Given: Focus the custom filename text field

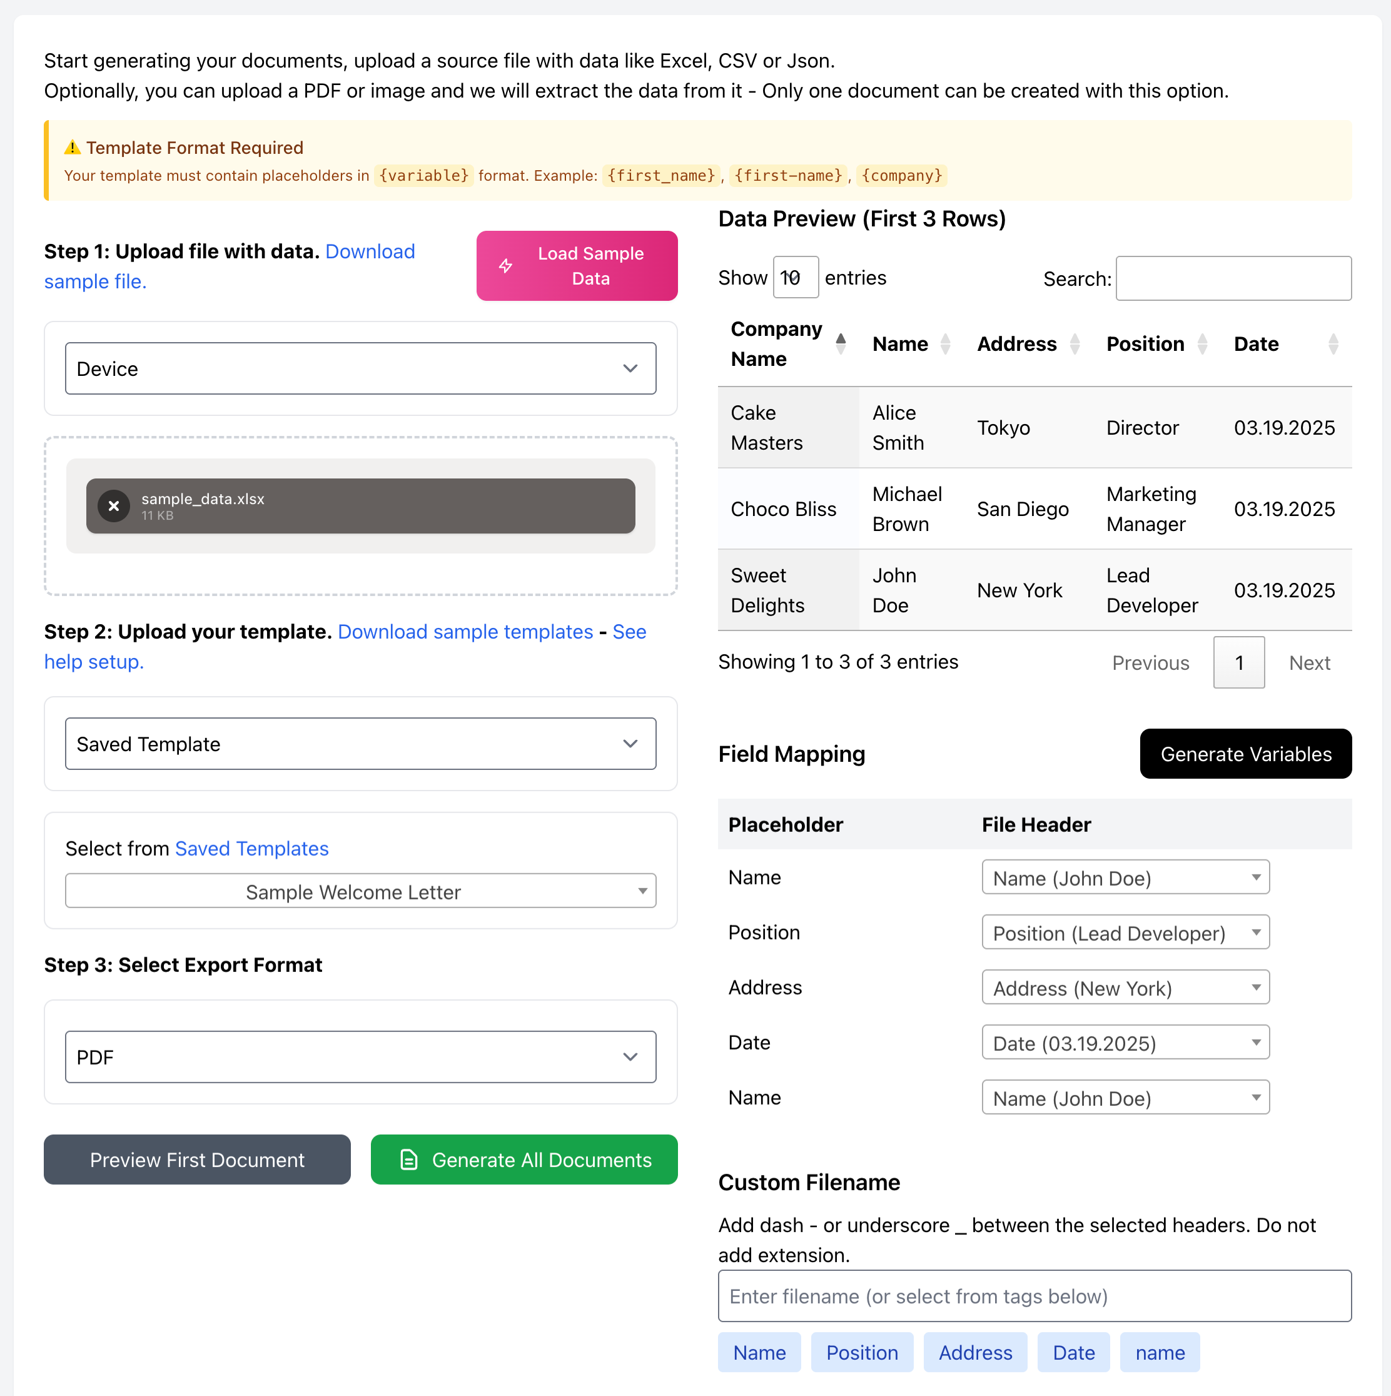Looking at the screenshot, I should tap(1034, 1297).
